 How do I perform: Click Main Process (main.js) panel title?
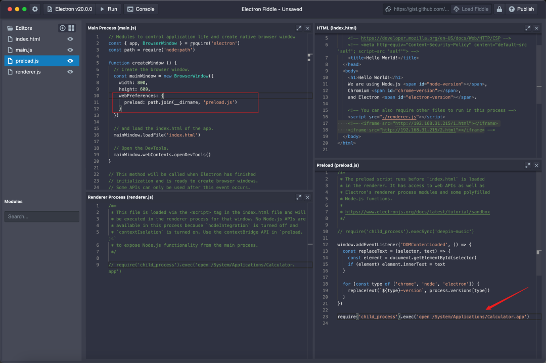[x=112, y=28]
